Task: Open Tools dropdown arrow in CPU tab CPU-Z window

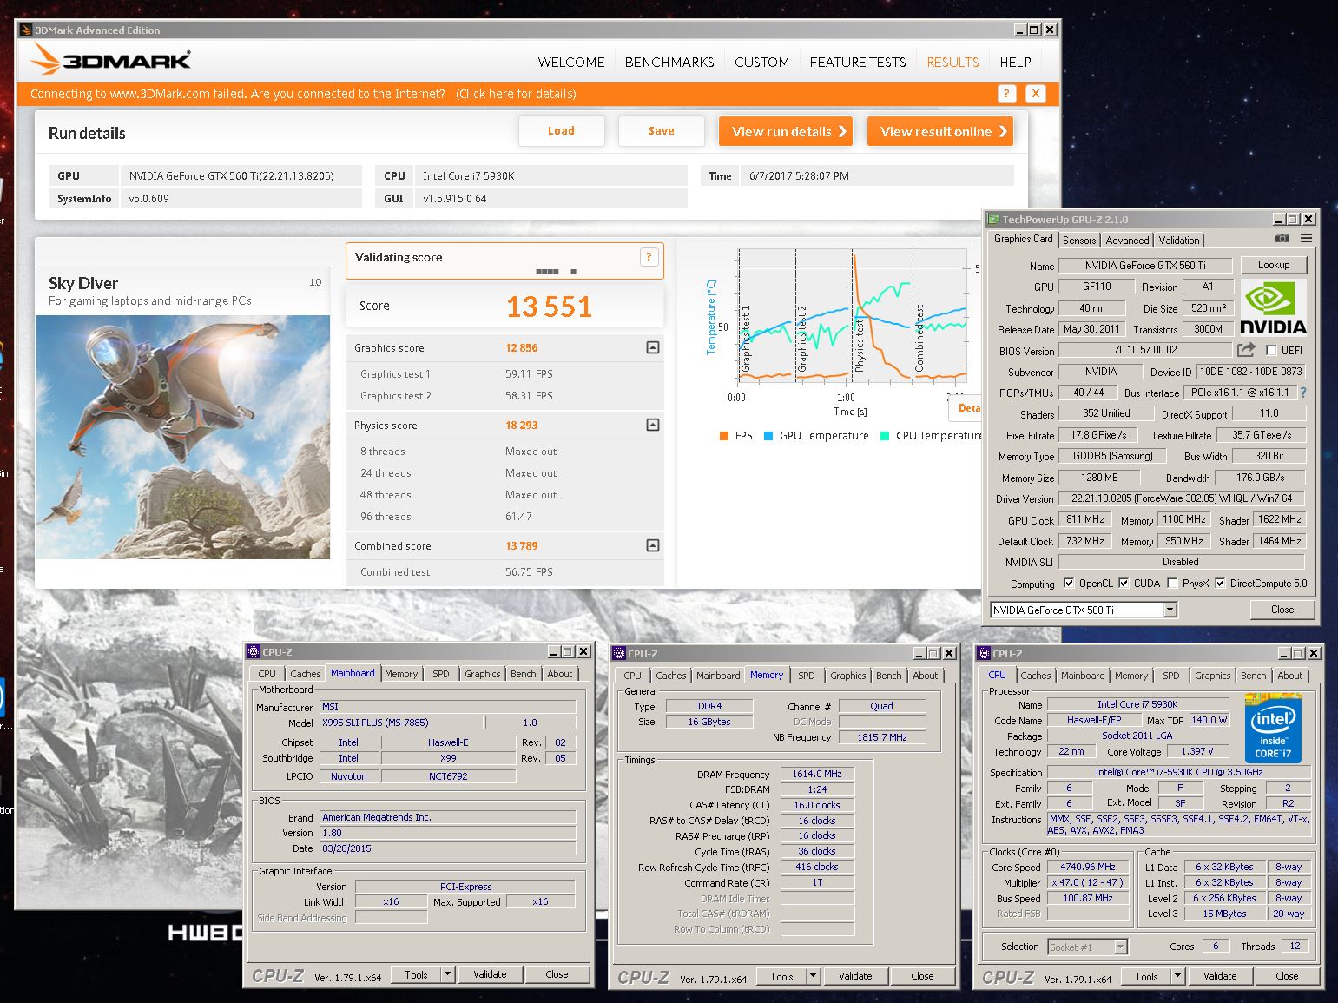Action: click(x=1178, y=976)
